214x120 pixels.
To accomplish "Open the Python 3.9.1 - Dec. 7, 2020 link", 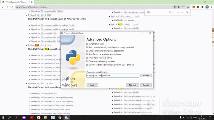I will [40, 15].
